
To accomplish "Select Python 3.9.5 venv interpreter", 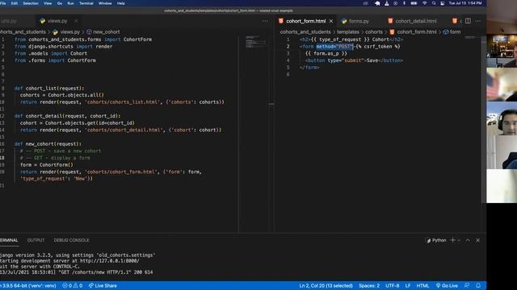I will [x=28, y=286].
